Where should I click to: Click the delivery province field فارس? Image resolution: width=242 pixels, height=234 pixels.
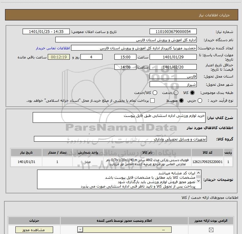click(x=173, y=76)
